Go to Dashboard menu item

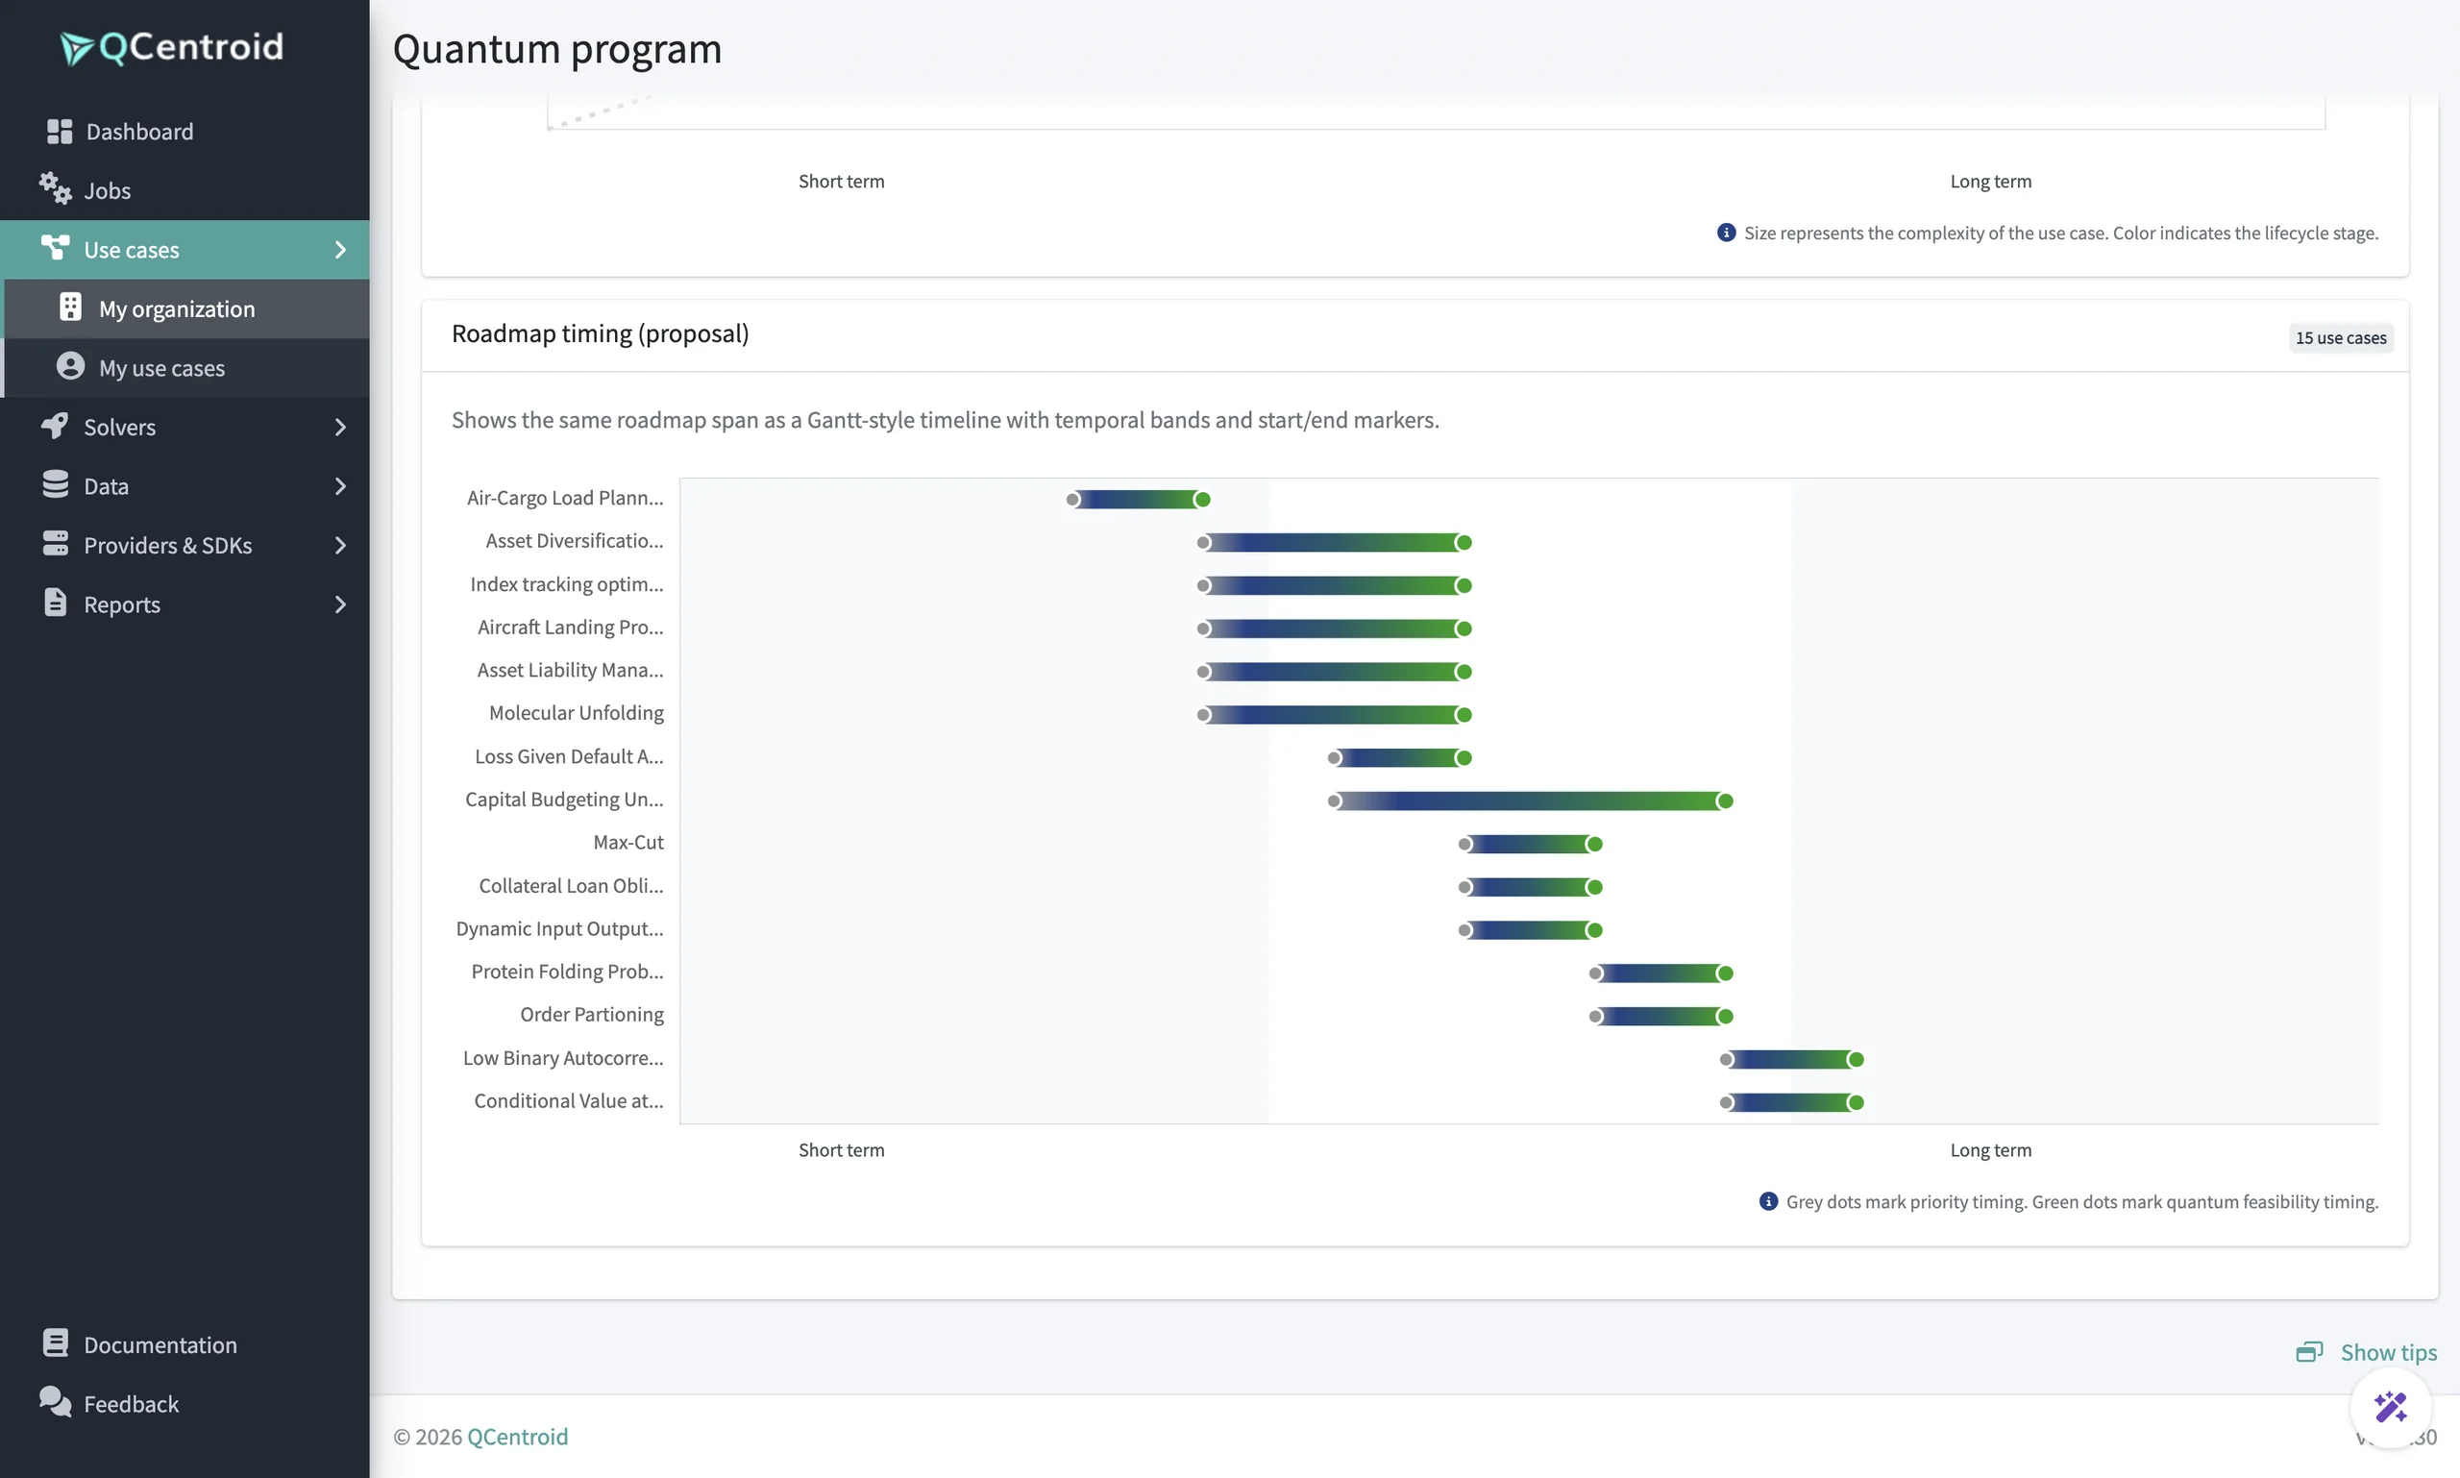pos(184,132)
